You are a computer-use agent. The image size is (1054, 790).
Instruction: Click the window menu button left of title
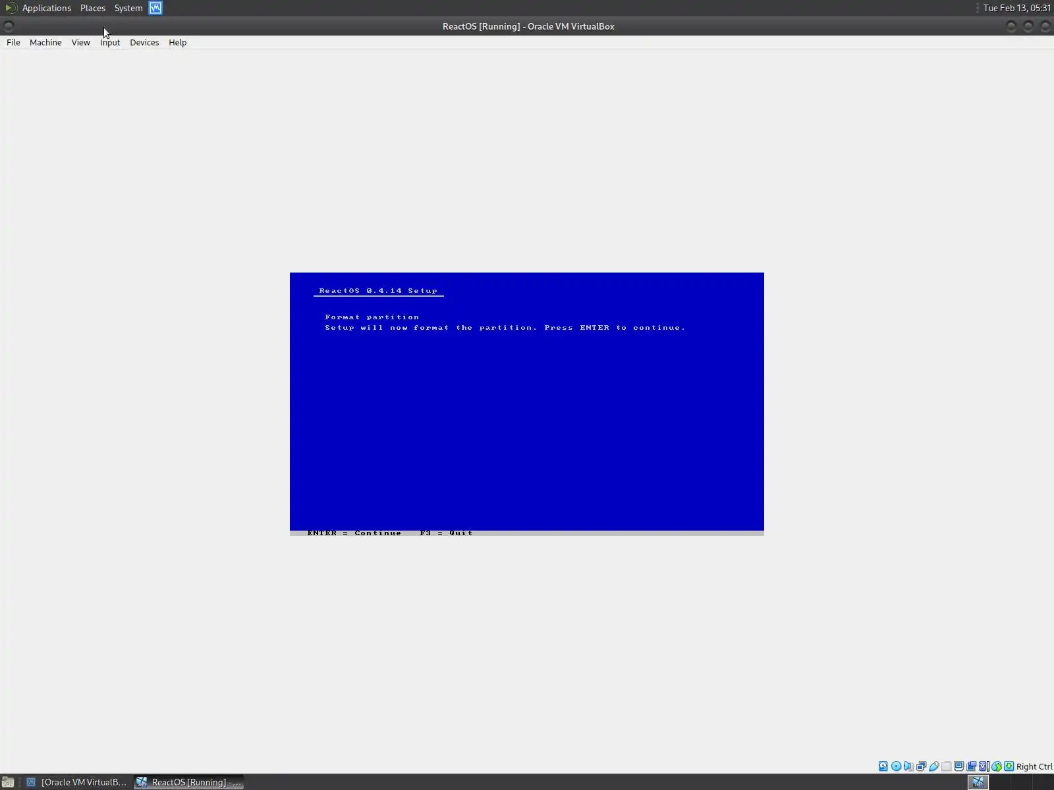tap(9, 26)
